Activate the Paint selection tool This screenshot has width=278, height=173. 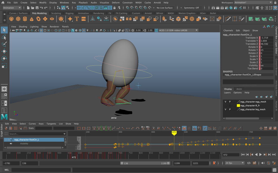4,44
